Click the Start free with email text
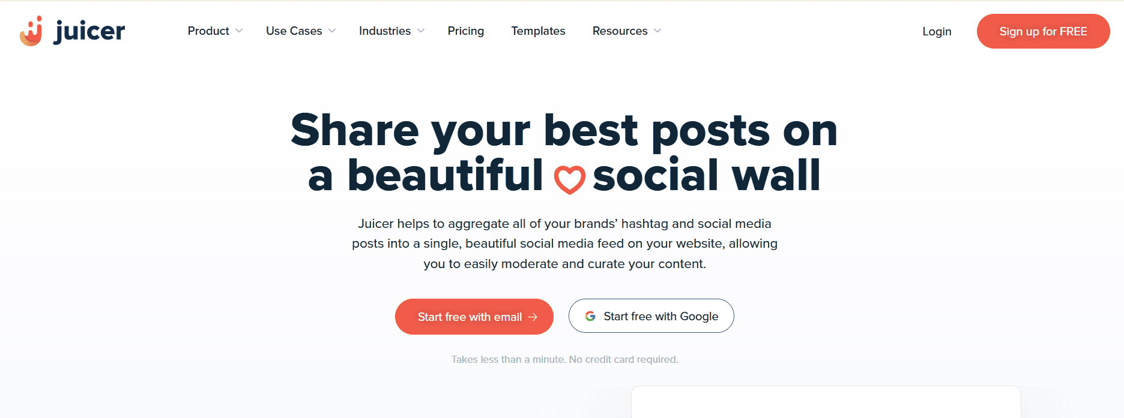This screenshot has width=1124, height=418. tap(470, 317)
